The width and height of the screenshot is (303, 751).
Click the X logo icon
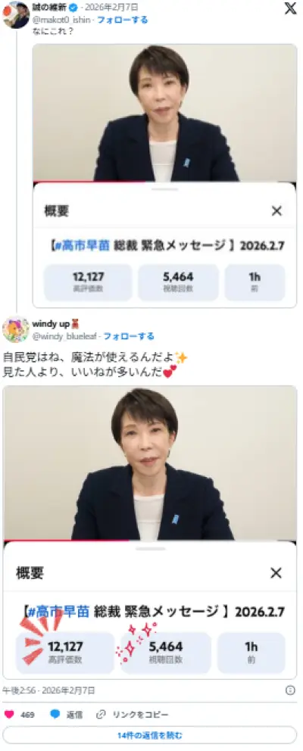291,8
